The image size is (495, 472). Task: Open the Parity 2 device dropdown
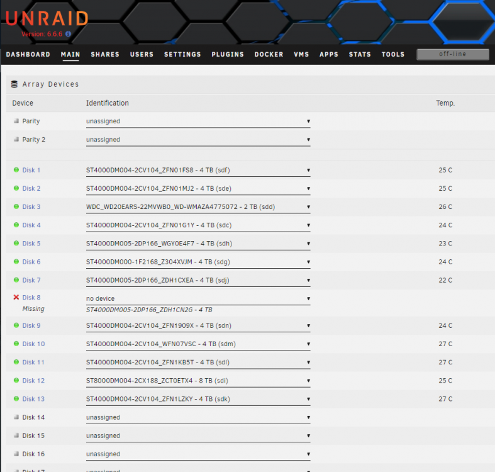[x=198, y=140]
